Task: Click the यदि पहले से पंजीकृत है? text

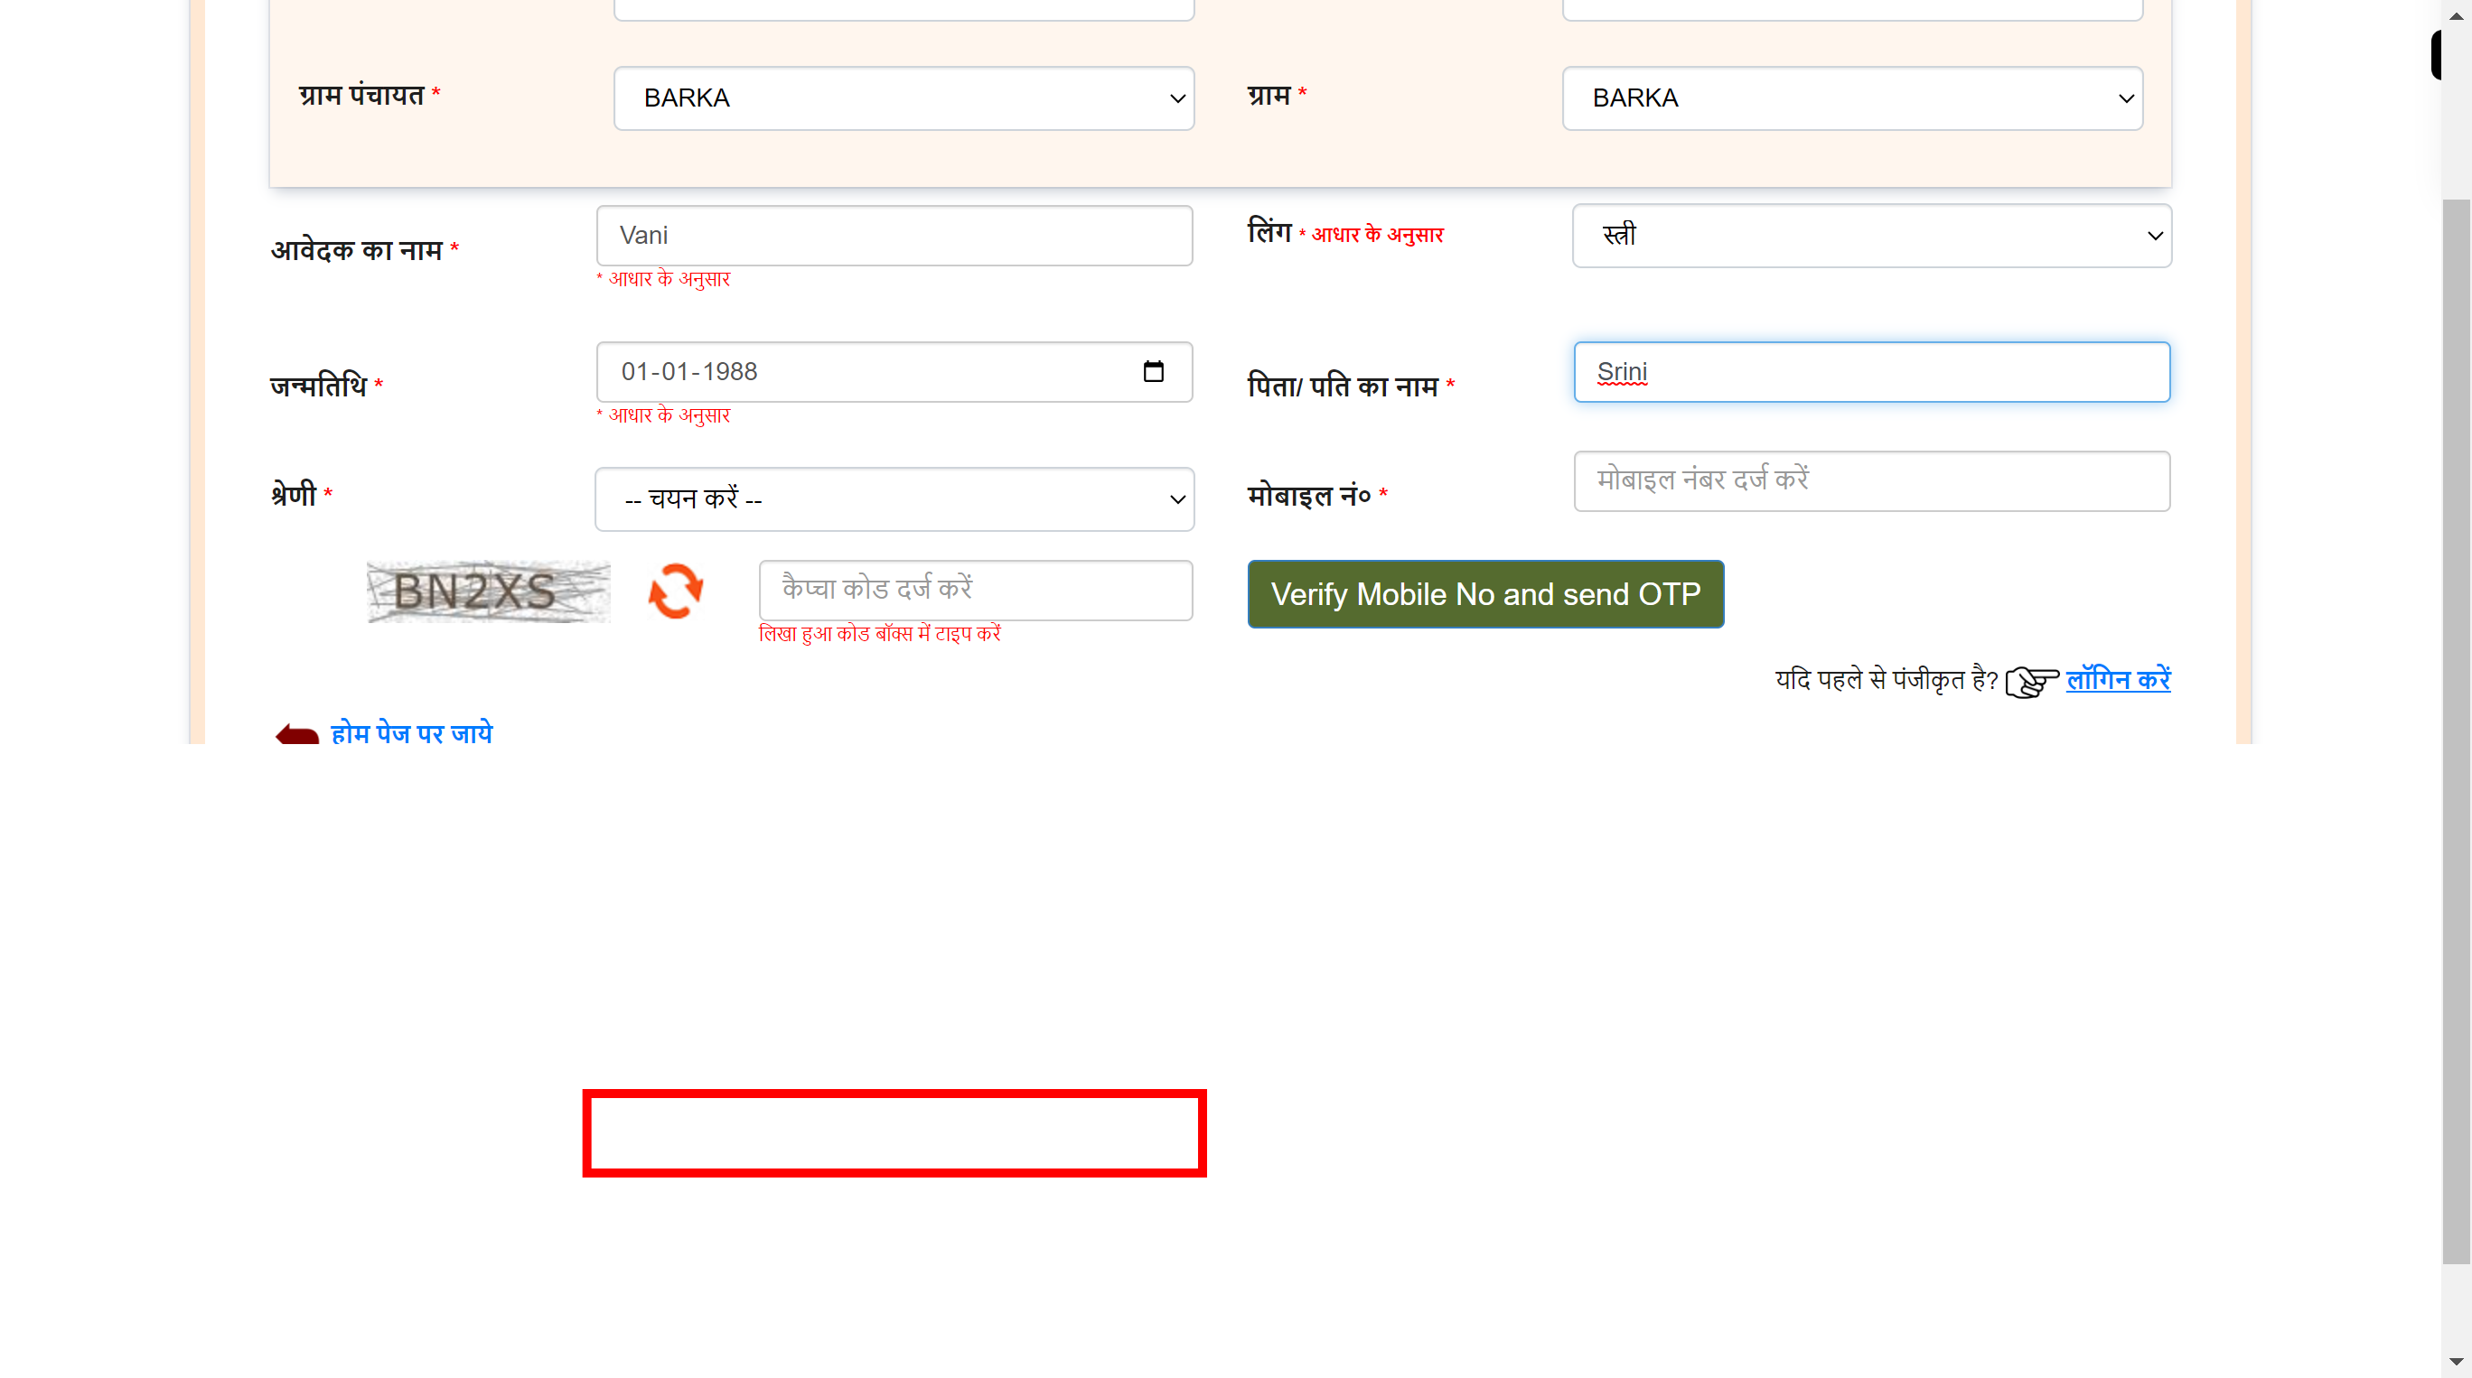Action: coord(1886,680)
